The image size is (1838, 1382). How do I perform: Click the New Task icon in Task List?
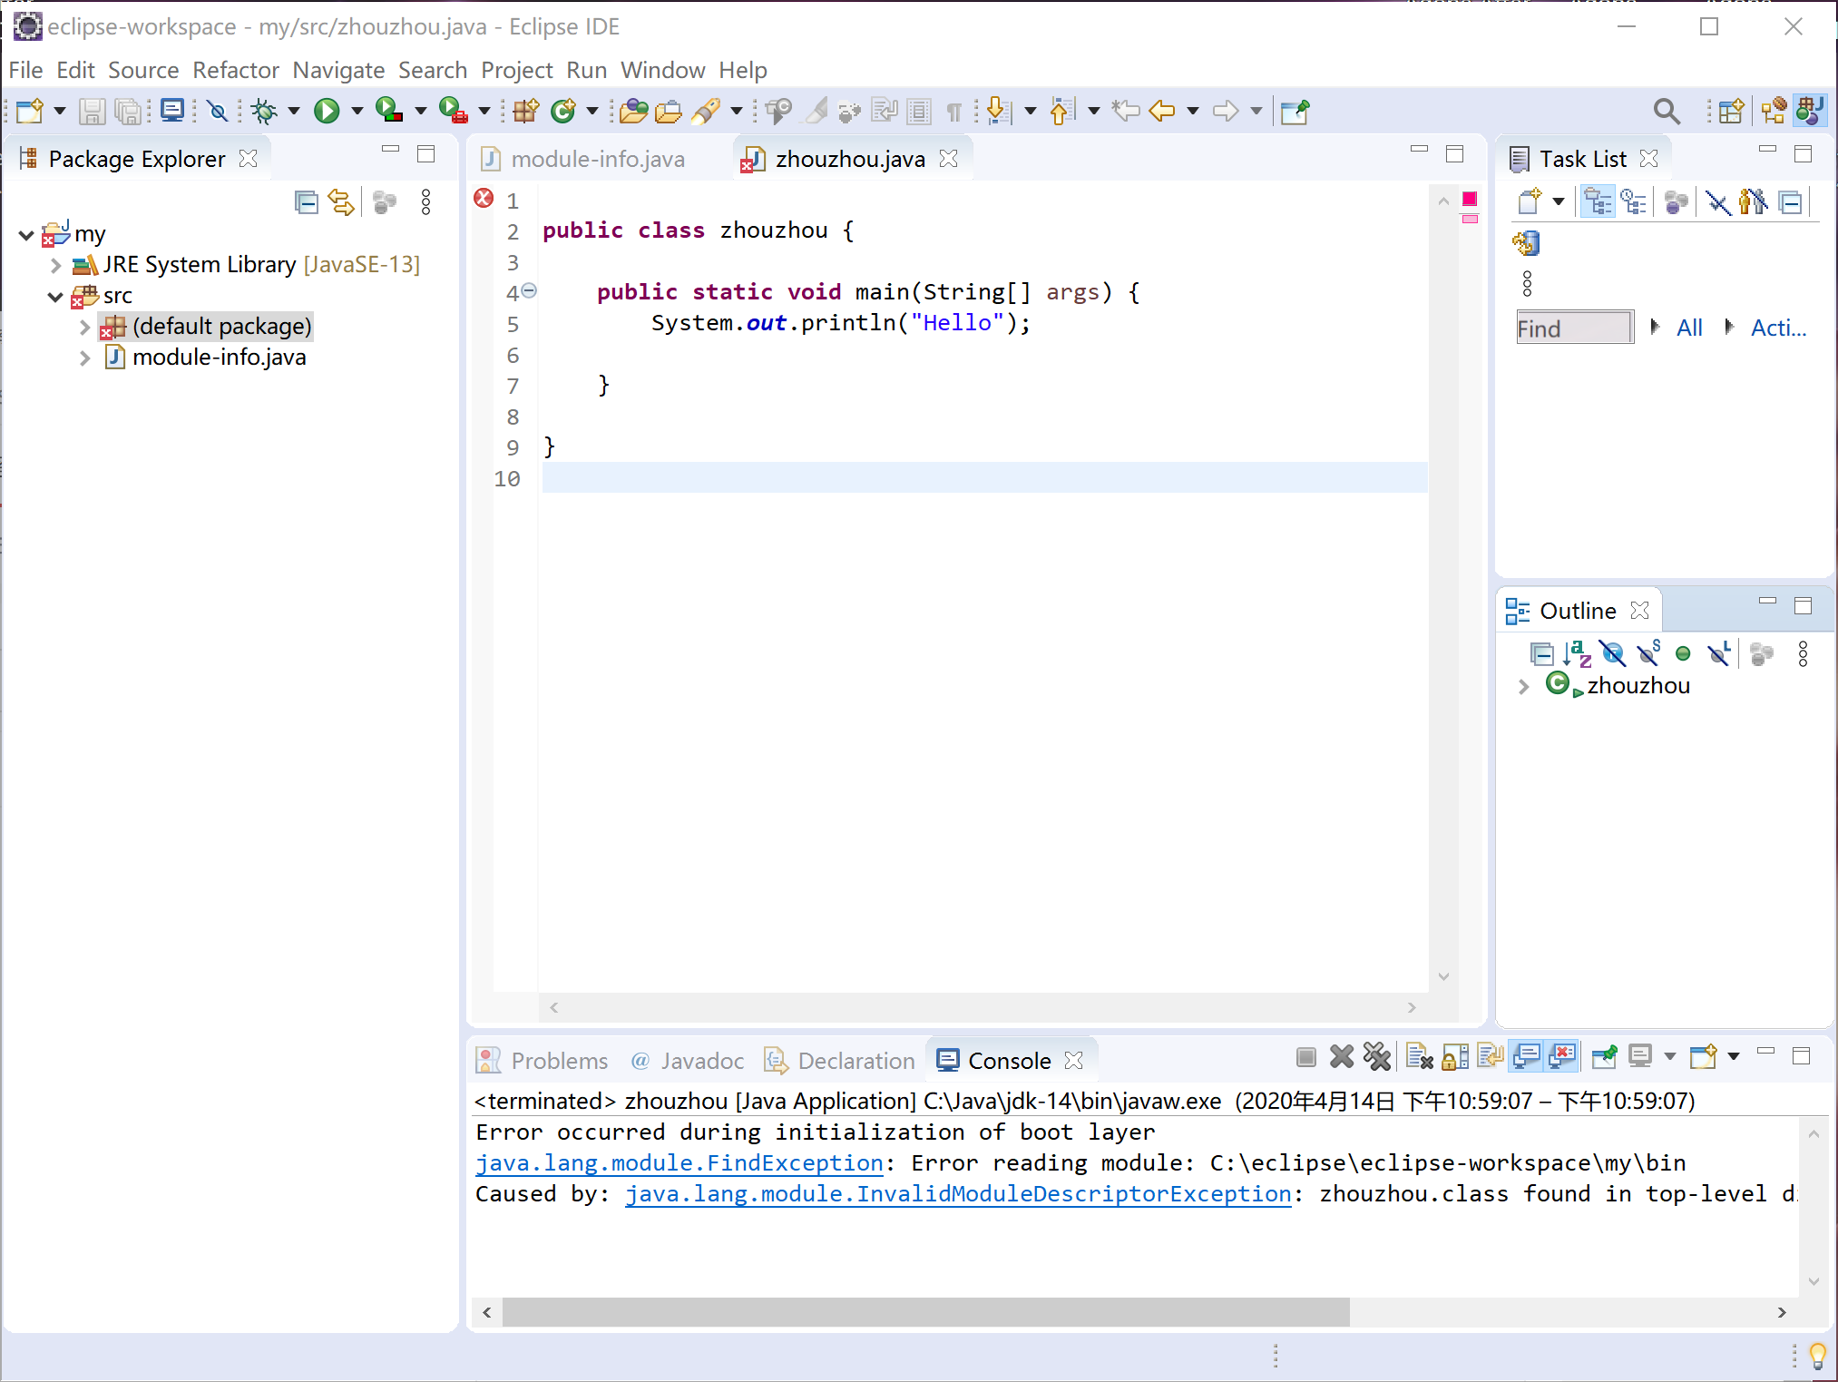pyautogui.click(x=1530, y=201)
